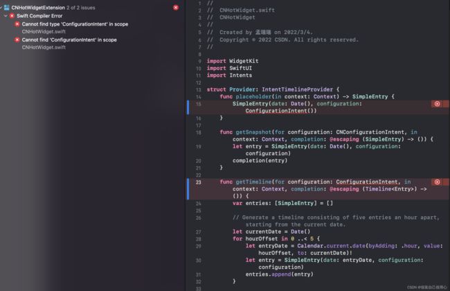Click error icon of the 'Cannot find type' issue

point(17,24)
